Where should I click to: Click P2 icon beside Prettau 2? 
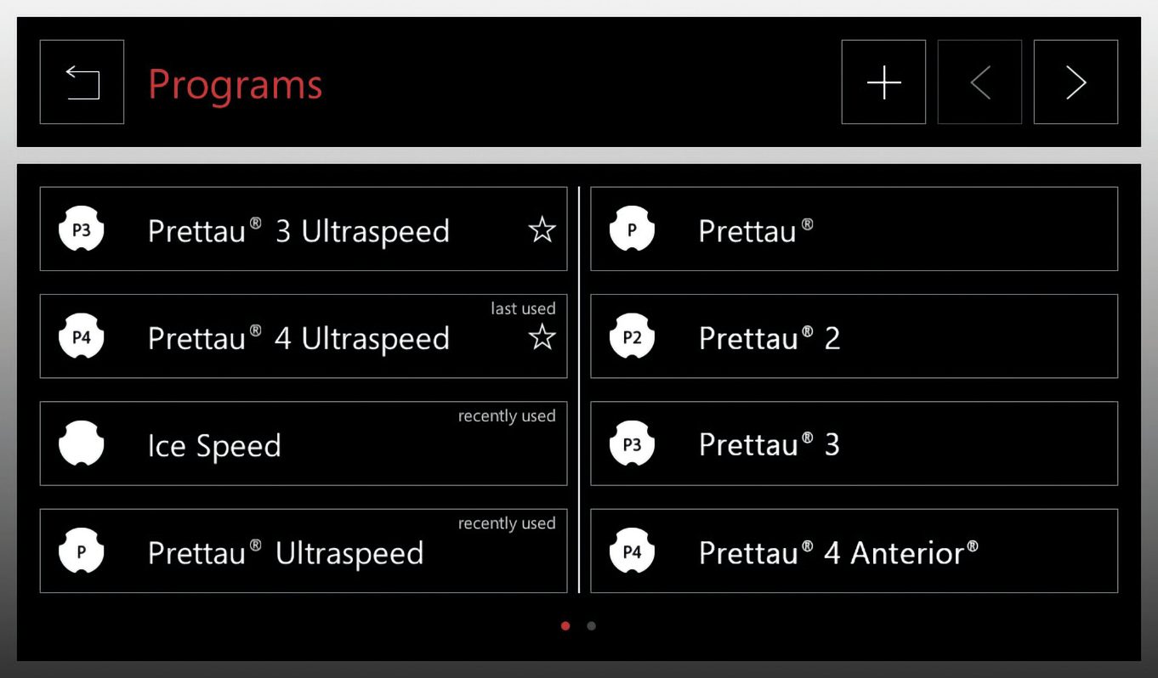(632, 337)
